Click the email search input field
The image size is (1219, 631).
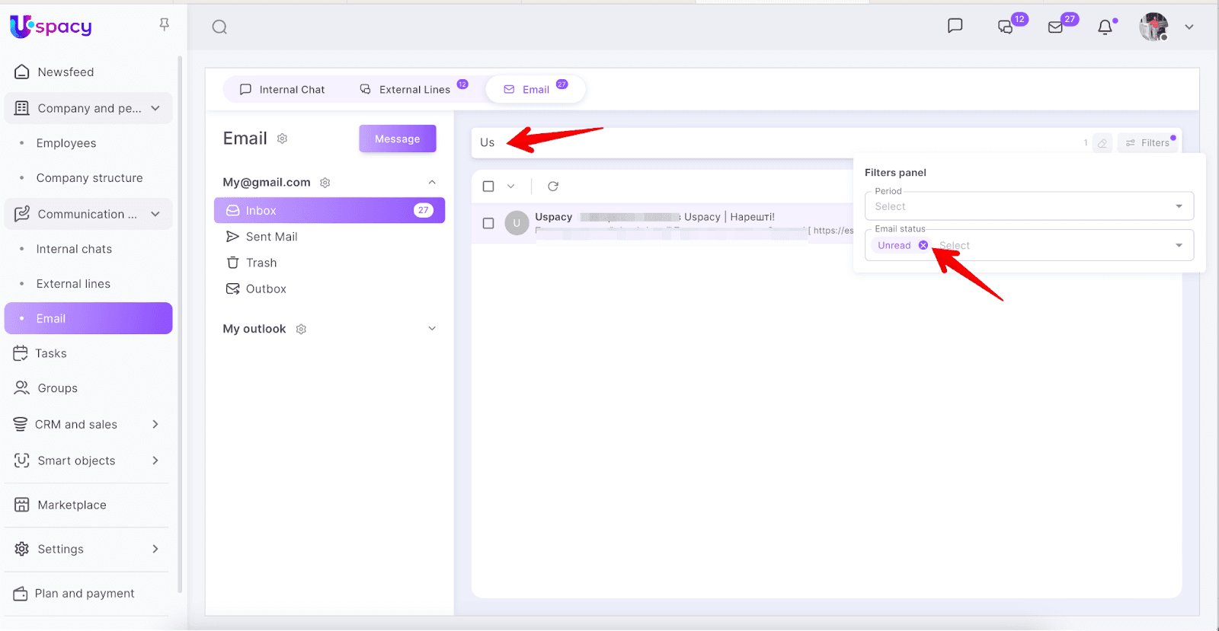[x=762, y=143]
